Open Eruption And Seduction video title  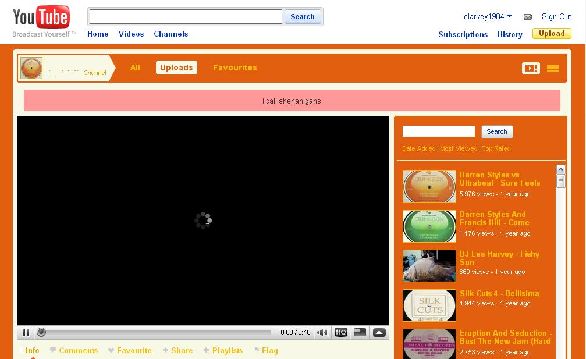[506, 337]
